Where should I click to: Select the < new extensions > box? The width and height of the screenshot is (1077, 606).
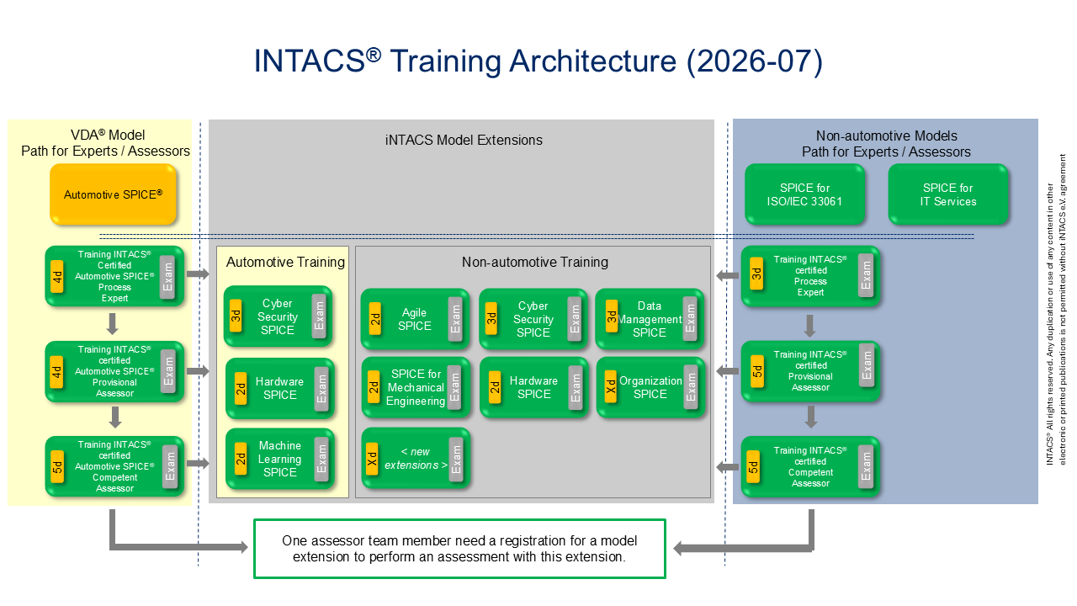tap(416, 459)
